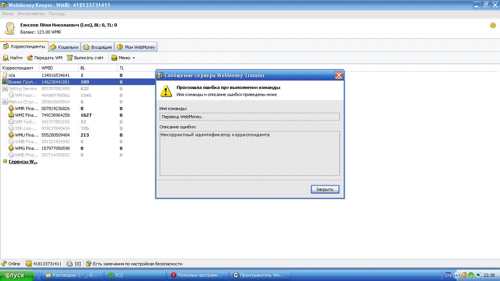Screen dimensions: 500x281
Task: Click the user avatar icon beside Елисеев
Action: [10, 28]
